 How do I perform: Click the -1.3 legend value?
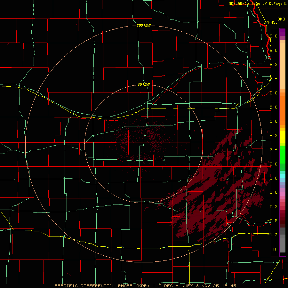point(272,235)
